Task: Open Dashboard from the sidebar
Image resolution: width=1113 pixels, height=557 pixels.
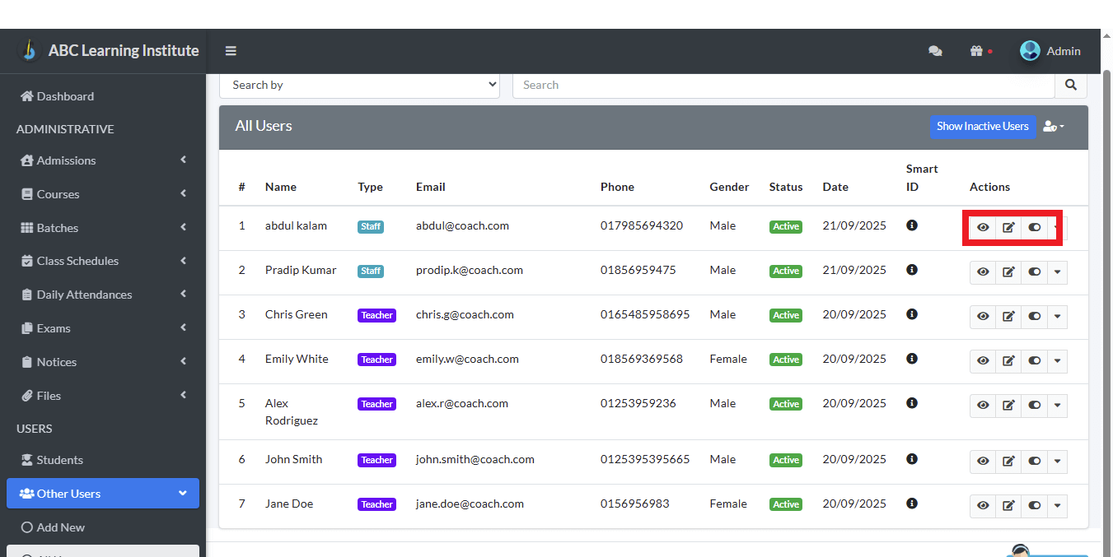Action: coord(65,96)
